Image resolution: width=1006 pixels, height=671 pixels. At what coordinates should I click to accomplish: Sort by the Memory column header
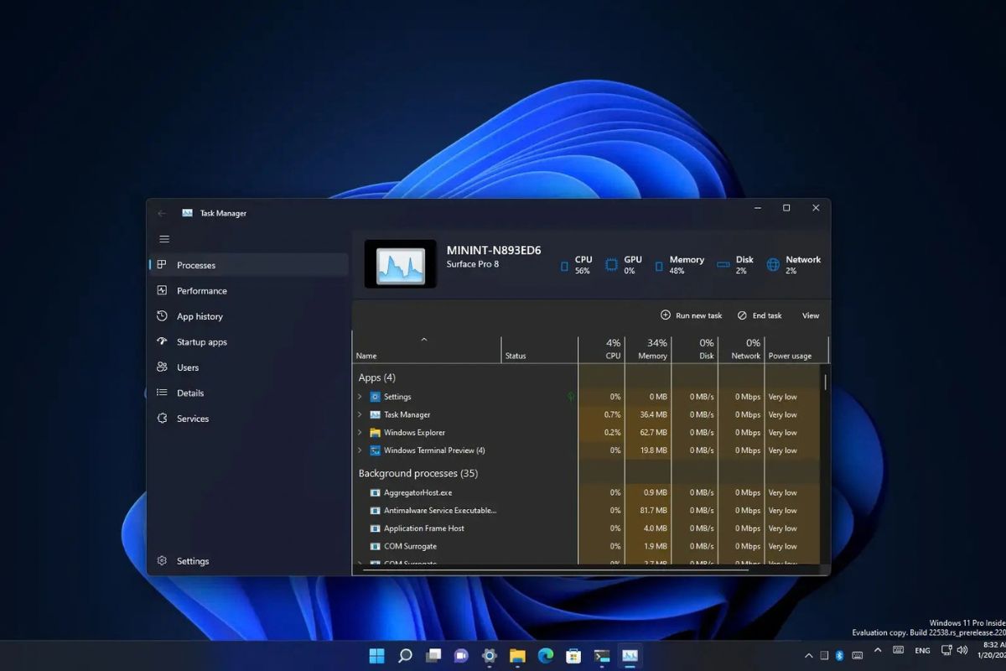coord(648,350)
